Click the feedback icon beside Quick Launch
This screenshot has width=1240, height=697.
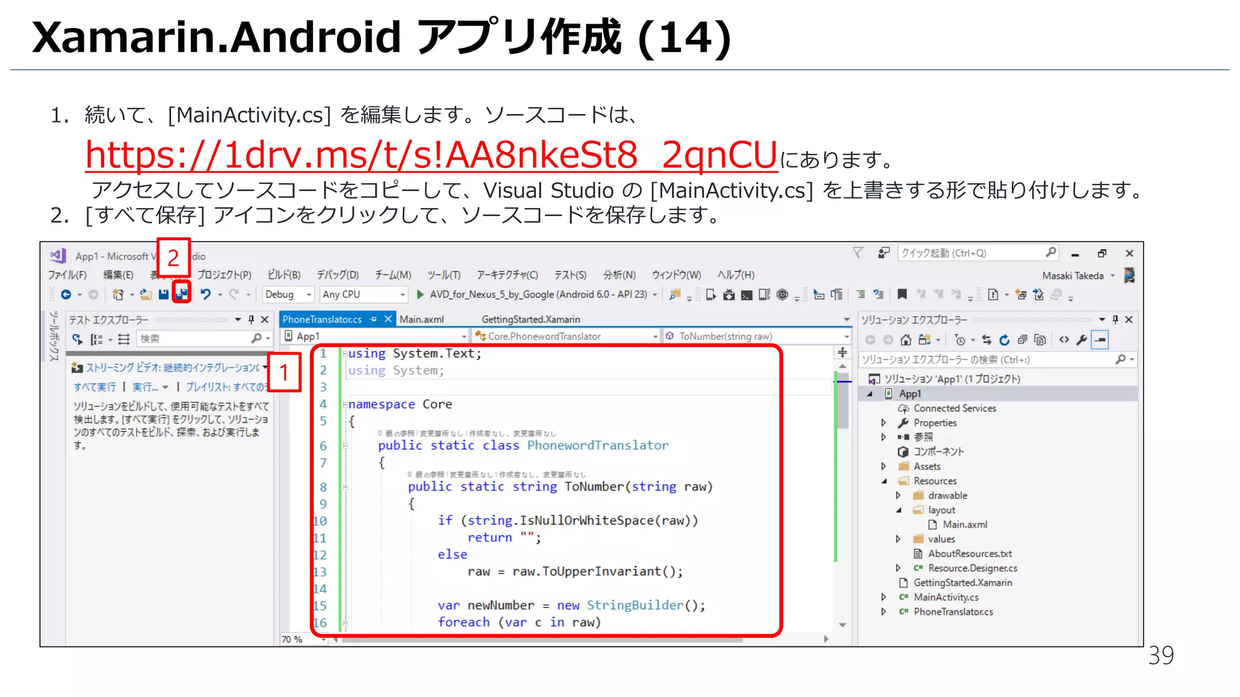(x=884, y=253)
